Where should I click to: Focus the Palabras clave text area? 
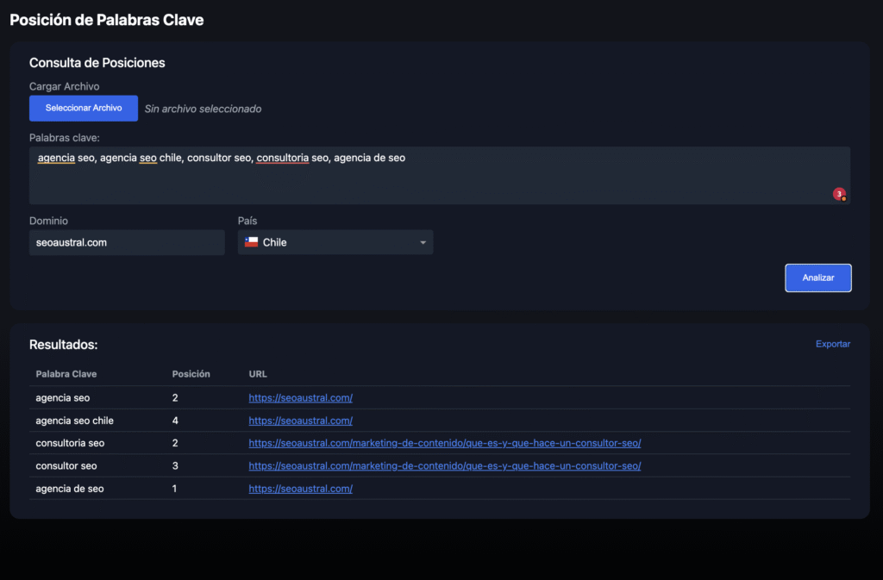(x=431, y=179)
